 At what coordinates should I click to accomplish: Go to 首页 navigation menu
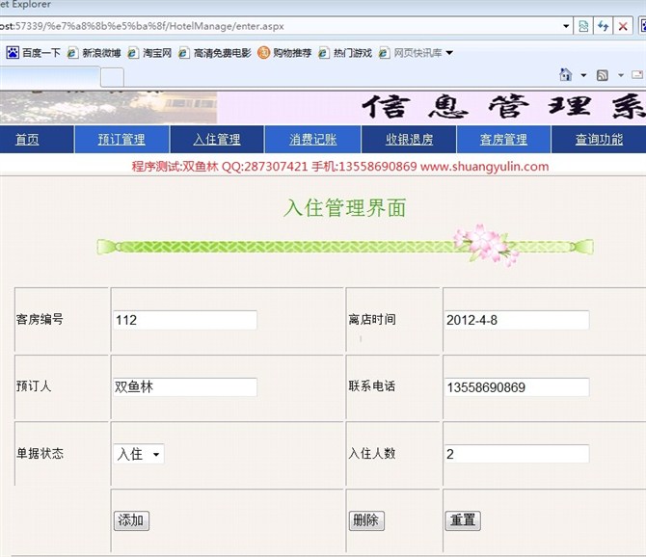(27, 140)
